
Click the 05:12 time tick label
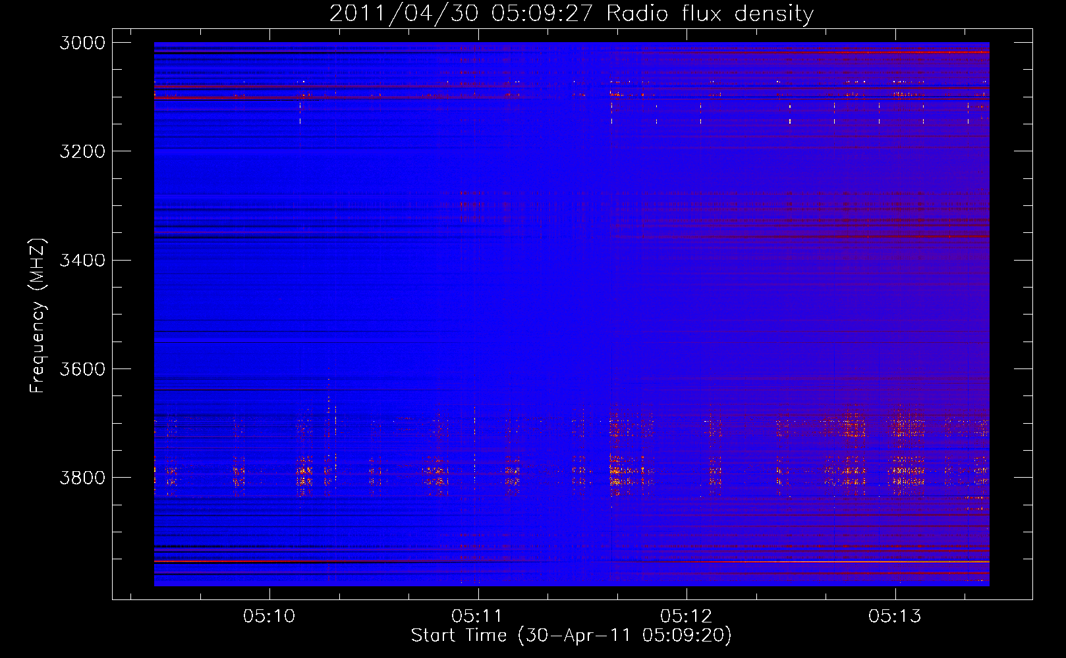tap(687, 617)
